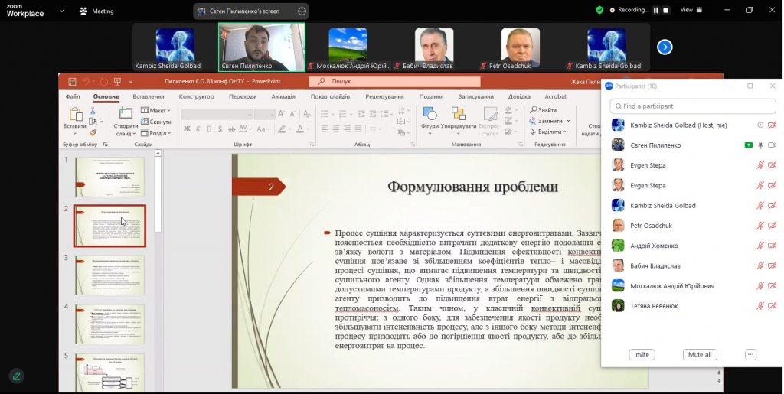Open the text highlight color picker
Image resolution: width=784 pixels, height=394 pixels.
(282, 129)
